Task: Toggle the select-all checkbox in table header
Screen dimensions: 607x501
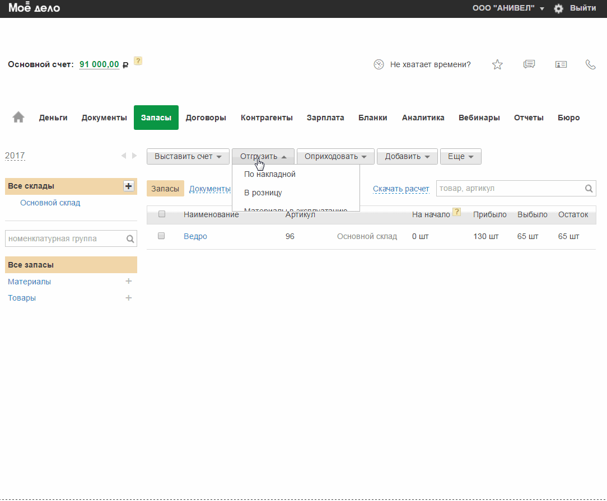Action: point(162,214)
